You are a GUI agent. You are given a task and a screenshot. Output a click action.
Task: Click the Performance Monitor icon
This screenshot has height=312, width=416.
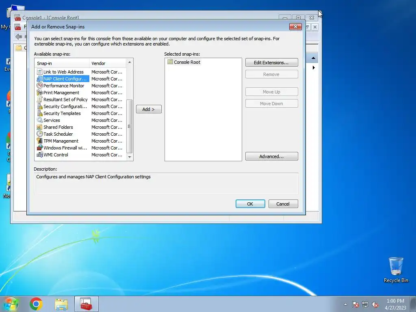[39, 86]
